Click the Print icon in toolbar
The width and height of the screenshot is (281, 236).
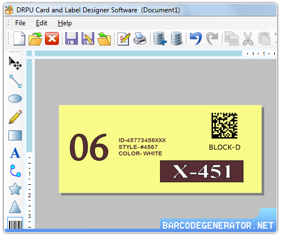140,39
